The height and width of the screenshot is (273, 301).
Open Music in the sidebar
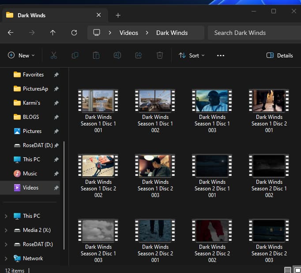pyautogui.click(x=30, y=174)
